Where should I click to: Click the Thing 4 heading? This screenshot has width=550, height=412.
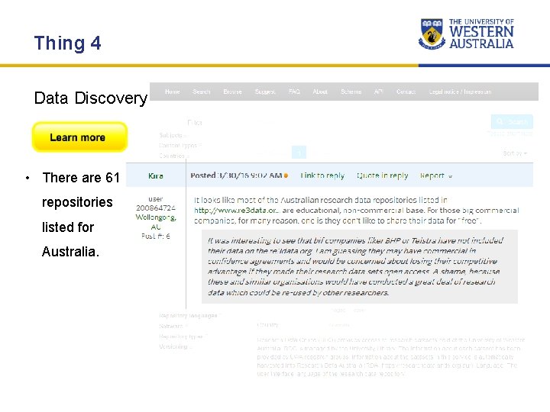tap(67, 43)
